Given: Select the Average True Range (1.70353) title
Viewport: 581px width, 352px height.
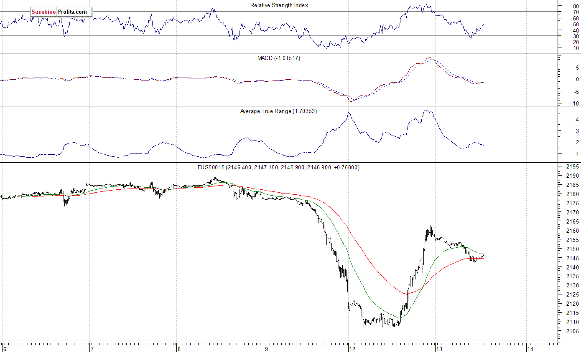Looking at the screenshot, I should [278, 111].
